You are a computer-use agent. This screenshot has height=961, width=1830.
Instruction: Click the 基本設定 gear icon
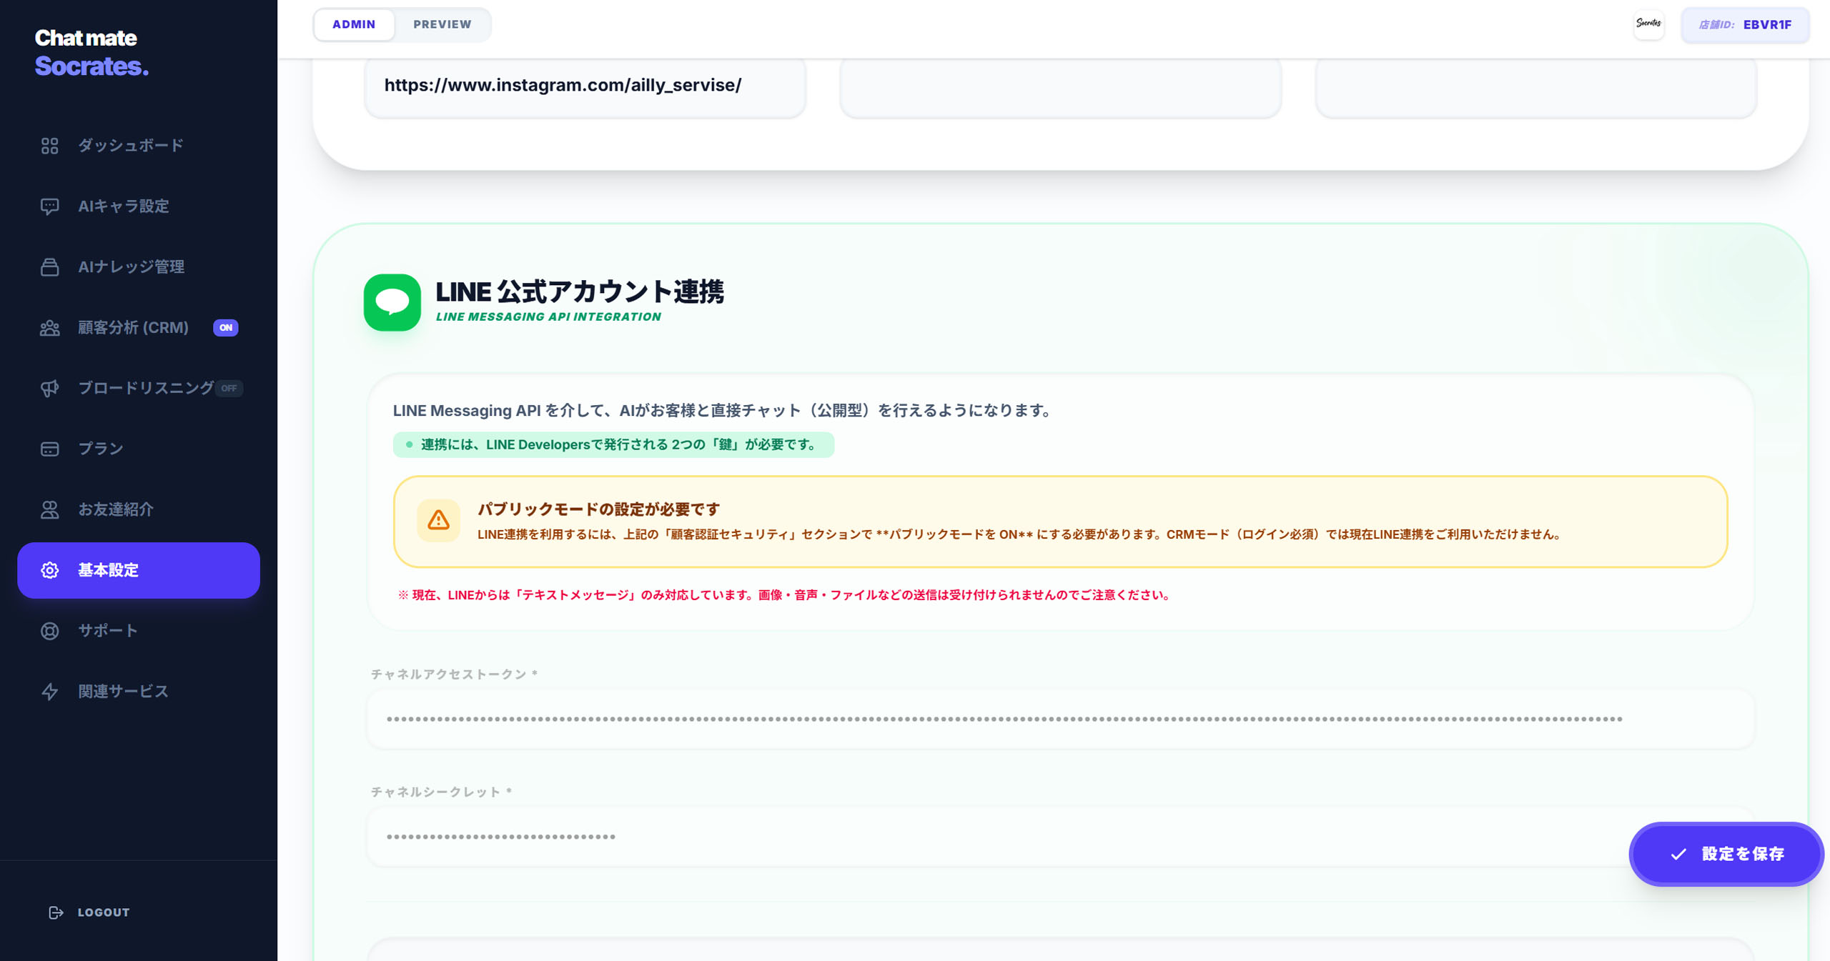[x=49, y=570]
